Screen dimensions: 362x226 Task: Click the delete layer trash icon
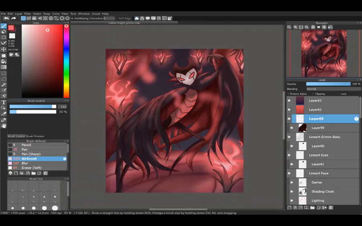tap(331, 208)
